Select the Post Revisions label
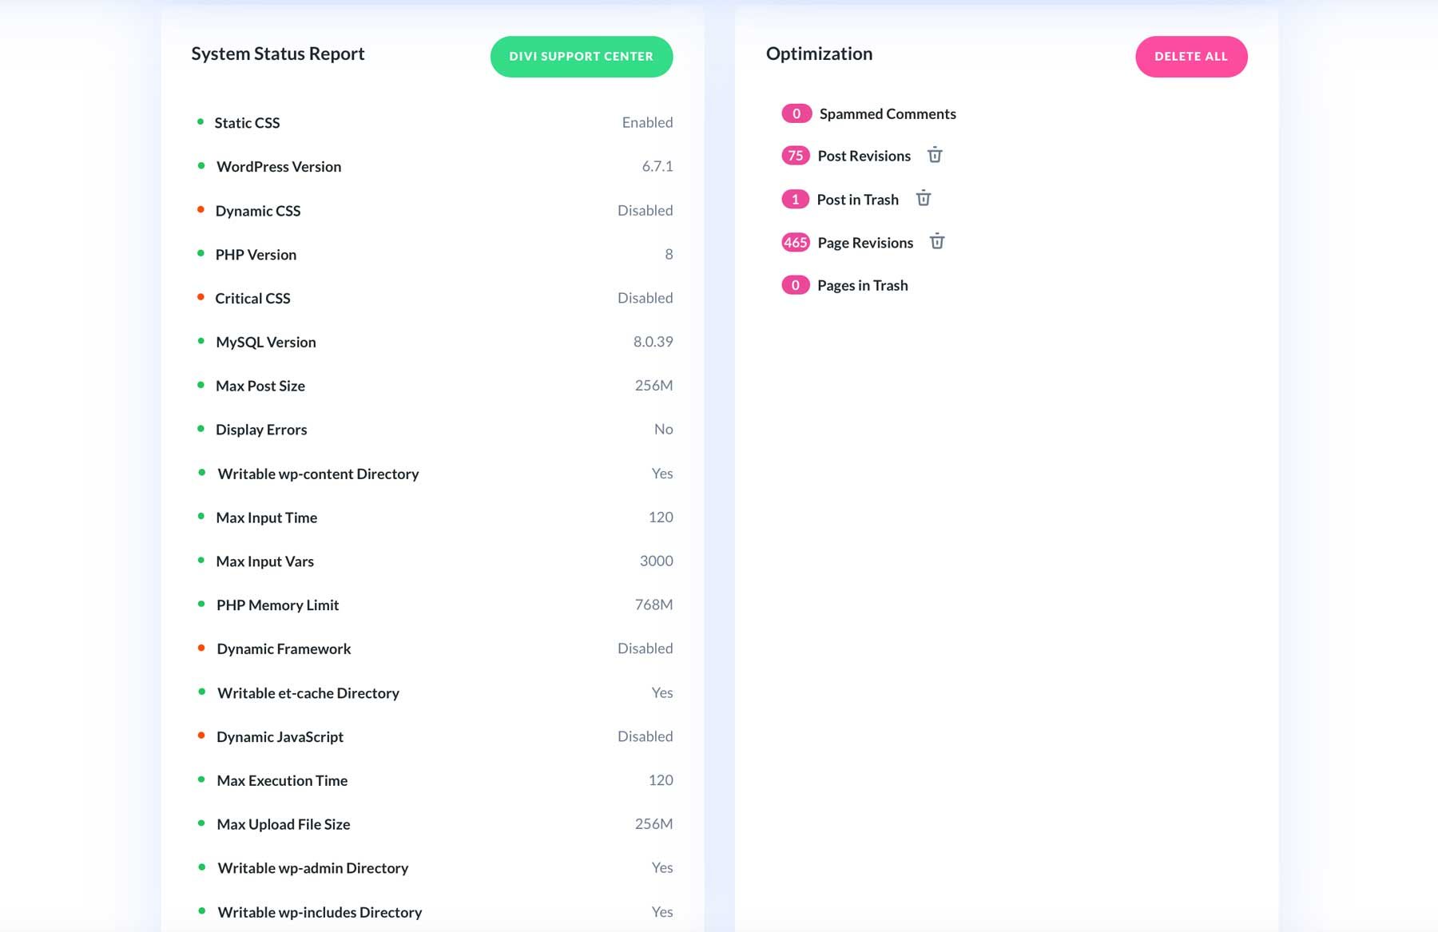 click(863, 156)
